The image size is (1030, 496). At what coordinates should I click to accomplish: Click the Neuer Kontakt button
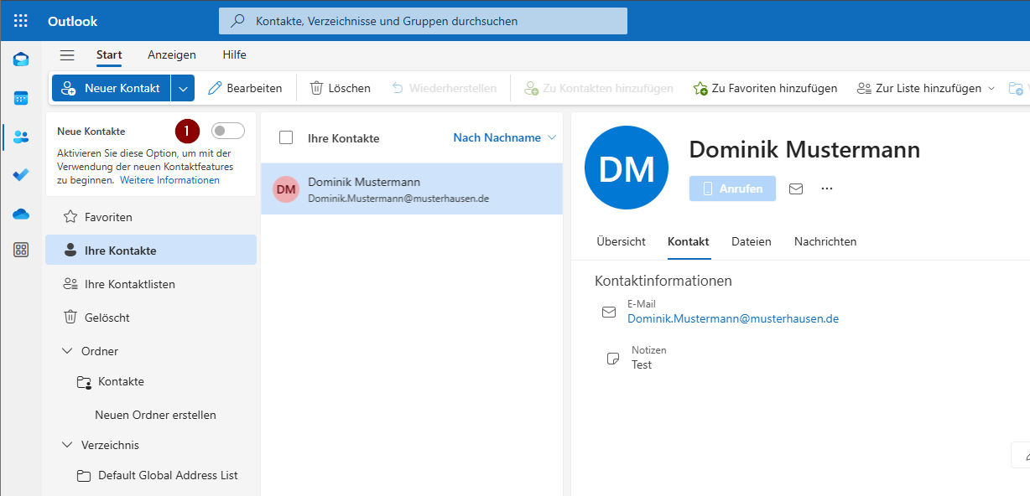pos(112,88)
